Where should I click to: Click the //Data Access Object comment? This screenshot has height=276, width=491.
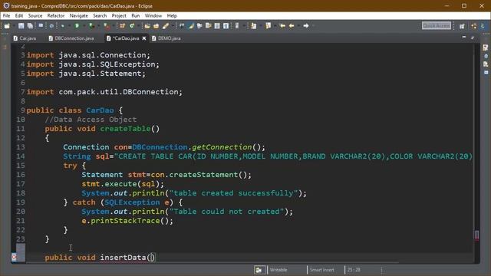[x=91, y=120]
